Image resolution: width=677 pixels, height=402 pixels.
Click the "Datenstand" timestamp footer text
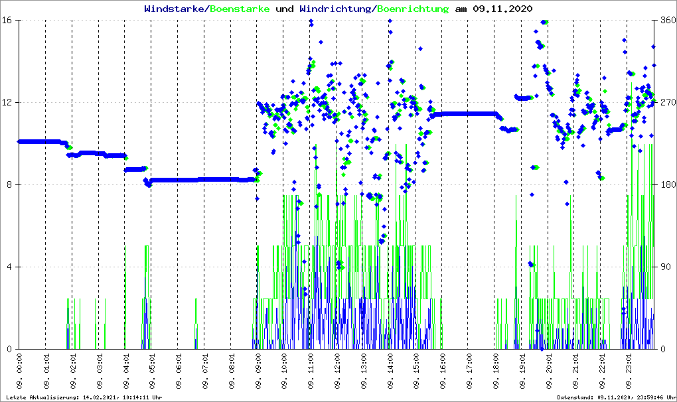tap(616, 397)
